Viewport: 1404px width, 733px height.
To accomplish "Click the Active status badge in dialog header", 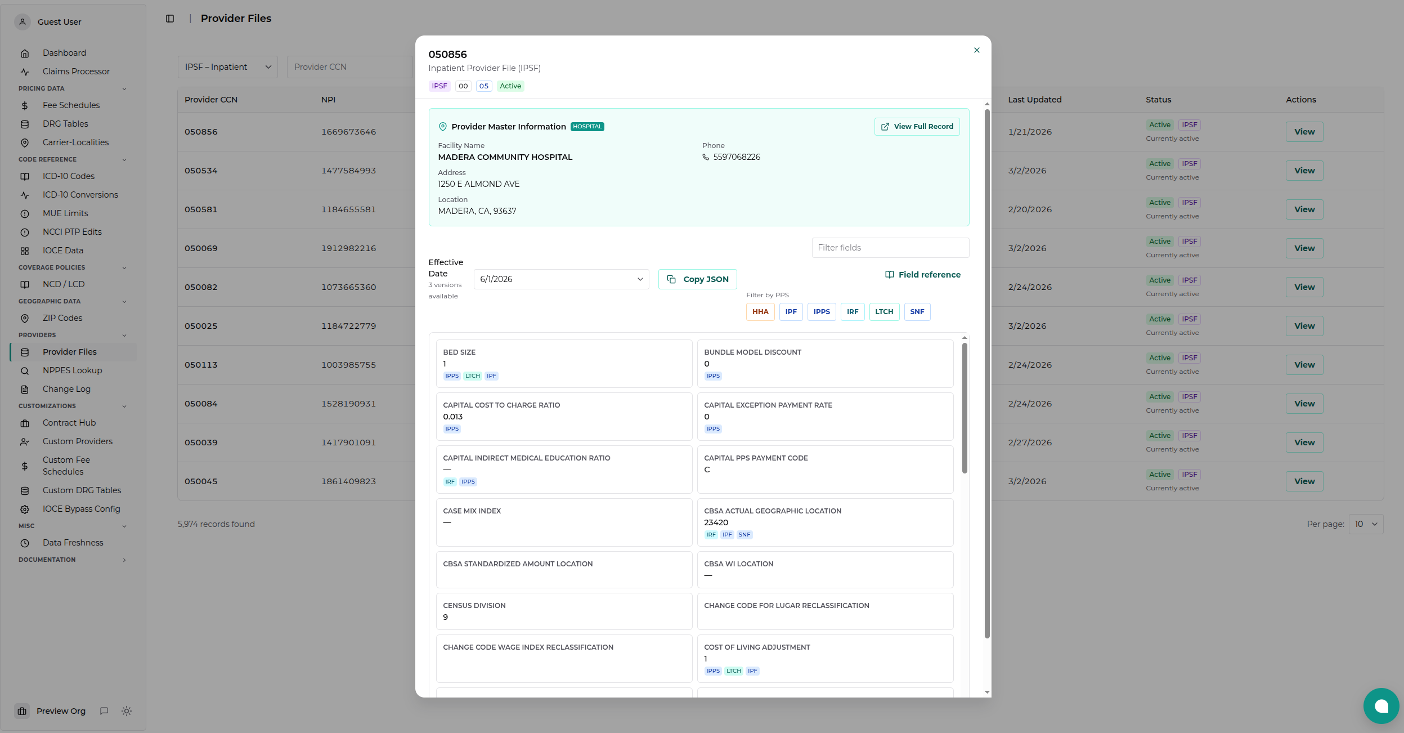I will (510, 86).
